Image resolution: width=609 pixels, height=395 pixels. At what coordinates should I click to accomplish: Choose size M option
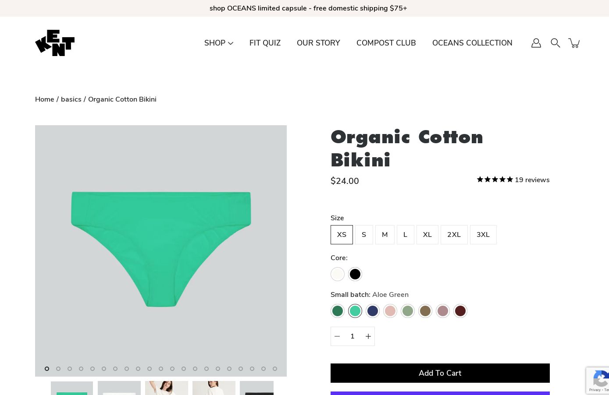click(385, 235)
